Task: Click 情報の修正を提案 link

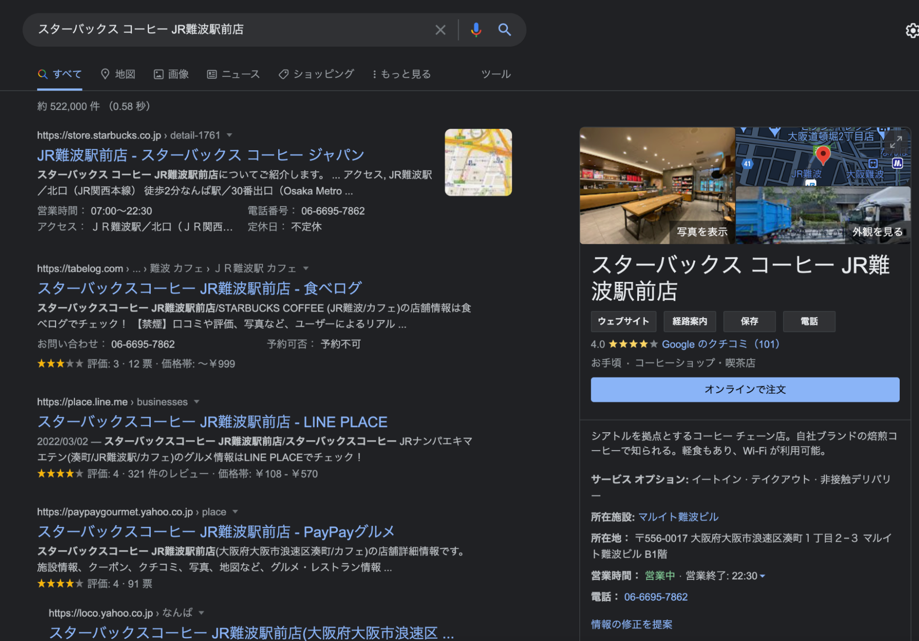Action: coord(631,624)
